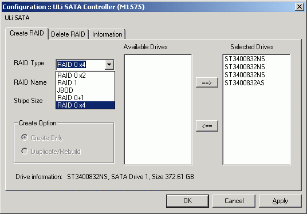The image size is (307, 214).
Task: Click the Apply button
Action: (x=280, y=201)
